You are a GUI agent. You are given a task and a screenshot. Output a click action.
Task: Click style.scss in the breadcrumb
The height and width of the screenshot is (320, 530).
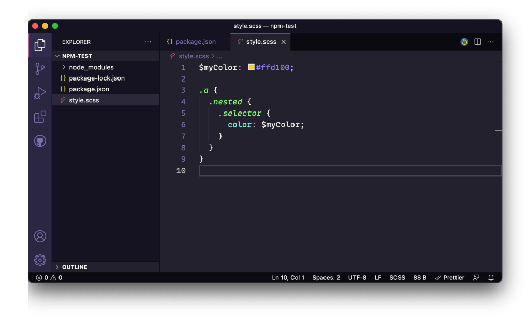point(194,56)
